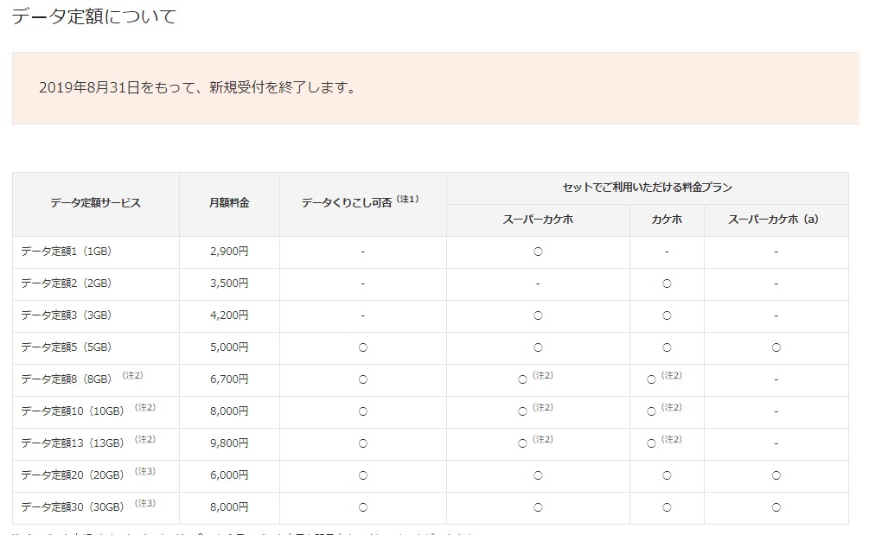Open the 注2 footnote next to データ定額8（8GB）
869x535 pixels.
tap(132, 376)
